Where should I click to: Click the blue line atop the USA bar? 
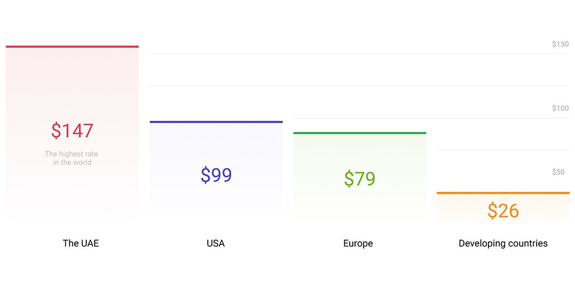(x=216, y=122)
